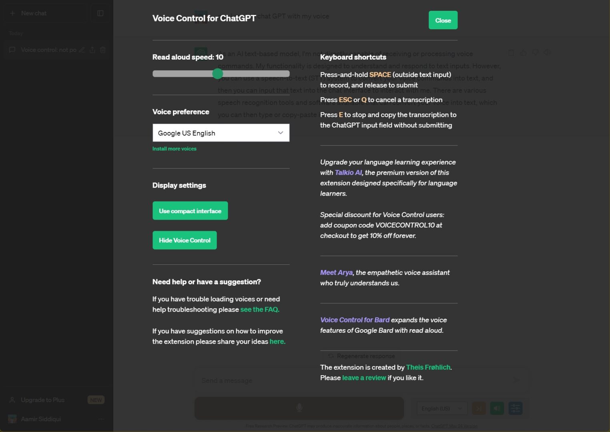Click the thumbs up icon on response
Image resolution: width=610 pixels, height=432 pixels.
(523, 52)
